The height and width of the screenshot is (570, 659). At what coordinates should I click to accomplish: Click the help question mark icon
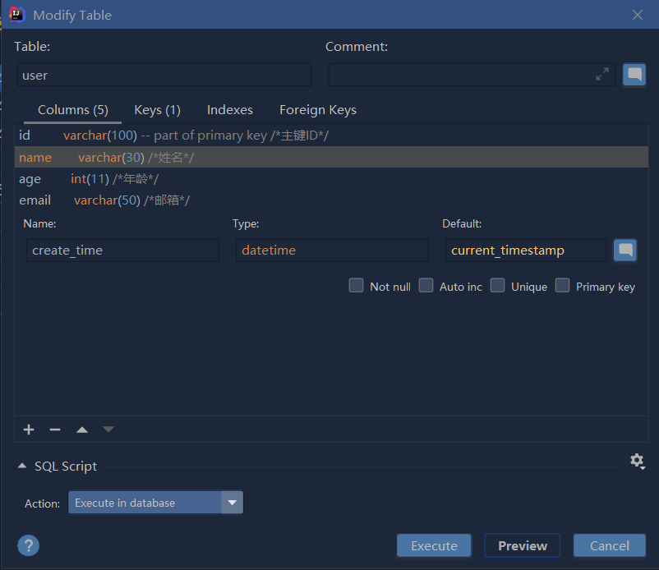(28, 545)
